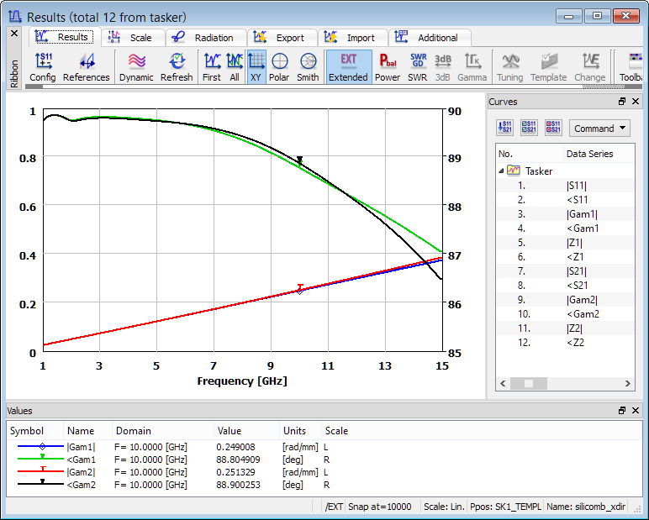Collapse the Tasker tree node
Image resolution: width=649 pixels, height=520 pixels.
502,171
